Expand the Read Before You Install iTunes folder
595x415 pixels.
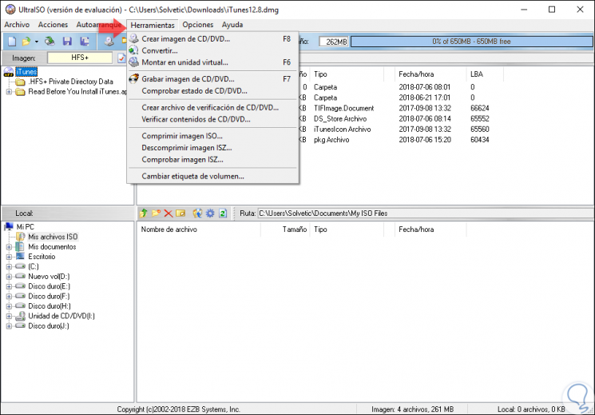click(9, 92)
